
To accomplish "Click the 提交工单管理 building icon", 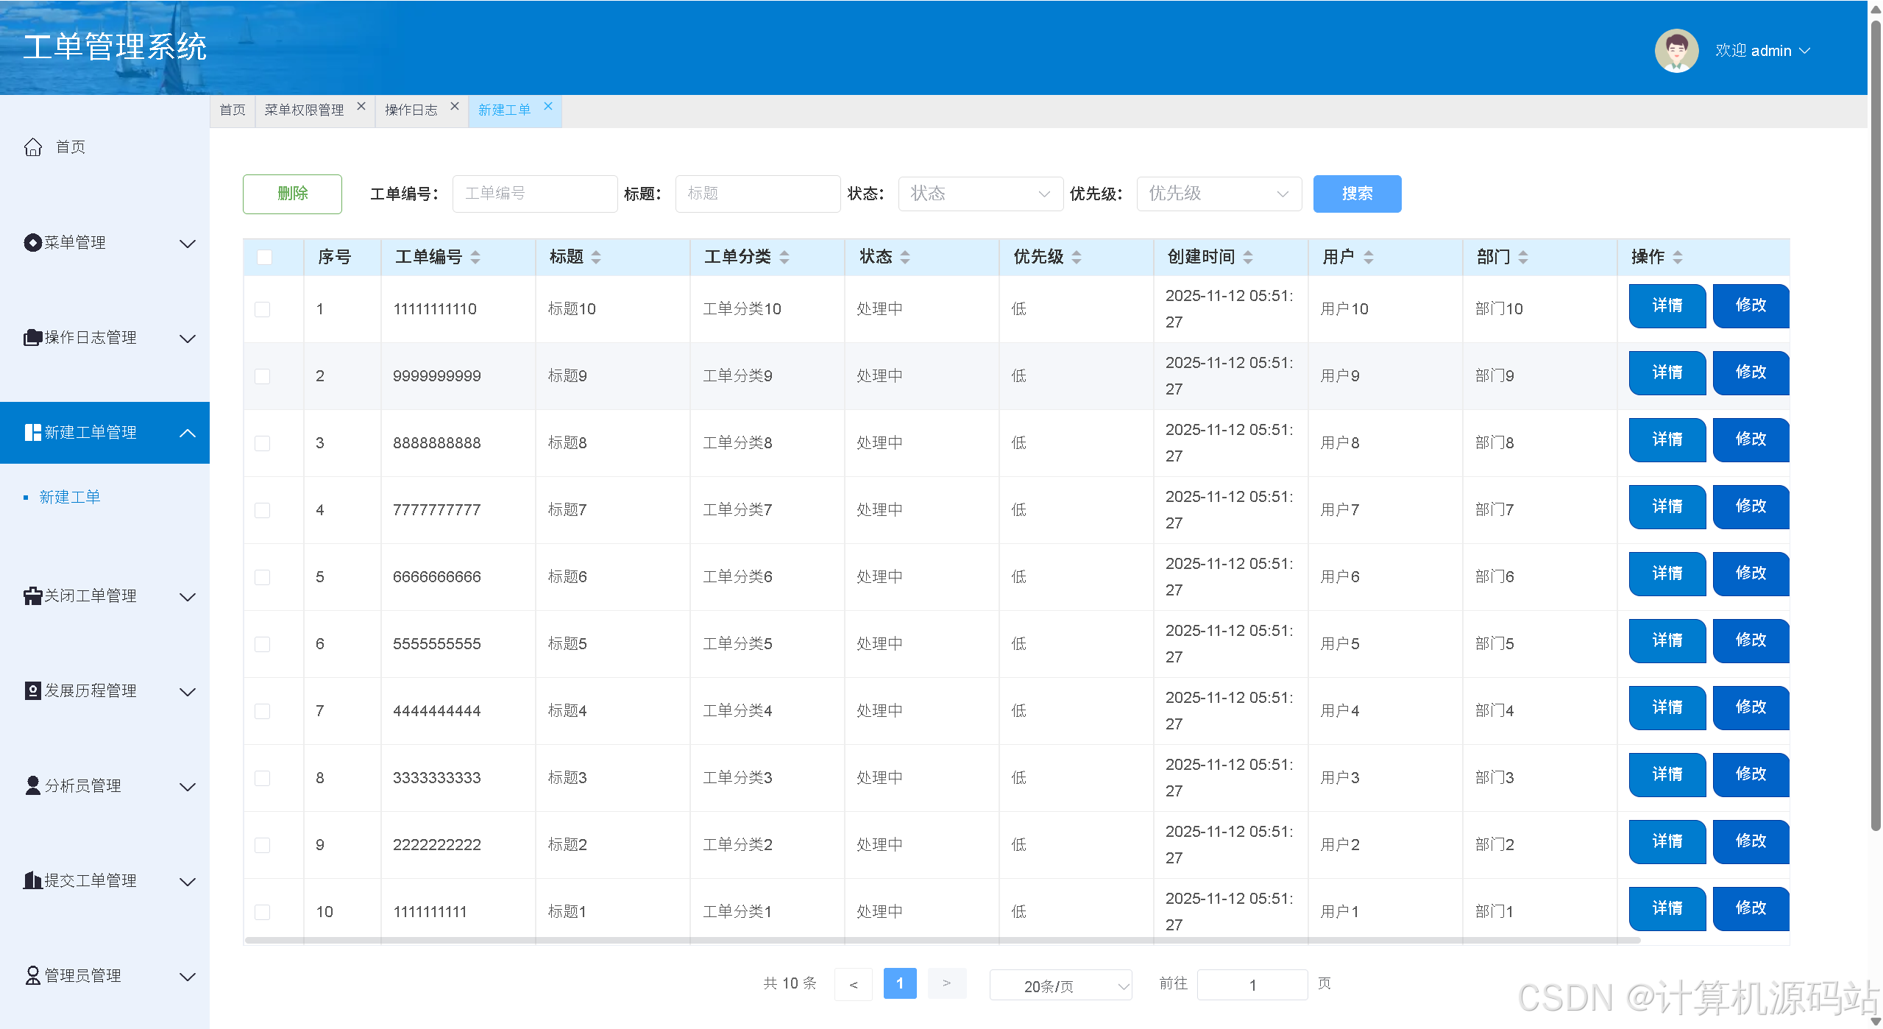I will (32, 881).
